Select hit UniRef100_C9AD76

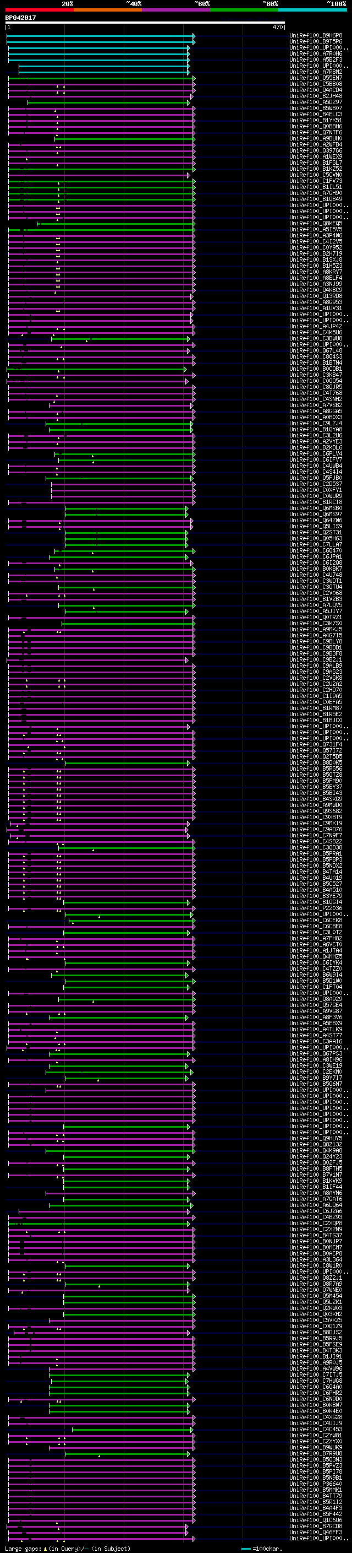click(x=316, y=829)
